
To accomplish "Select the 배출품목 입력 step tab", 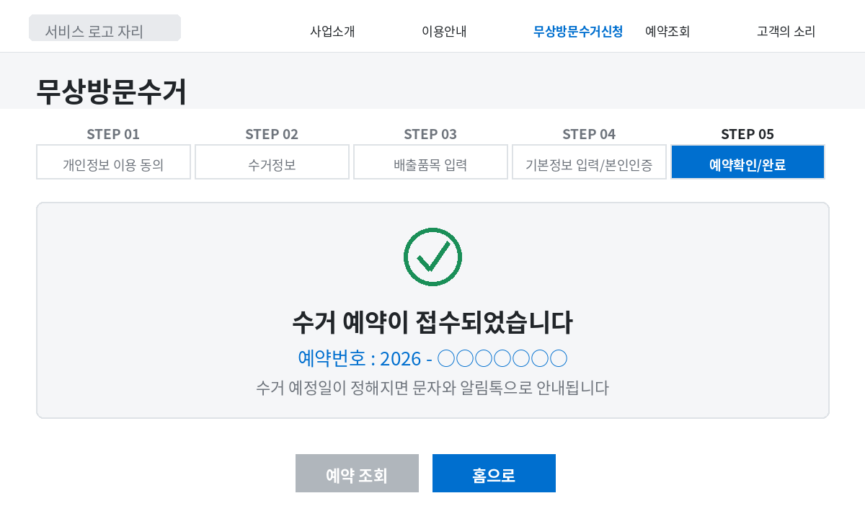I will (x=430, y=162).
